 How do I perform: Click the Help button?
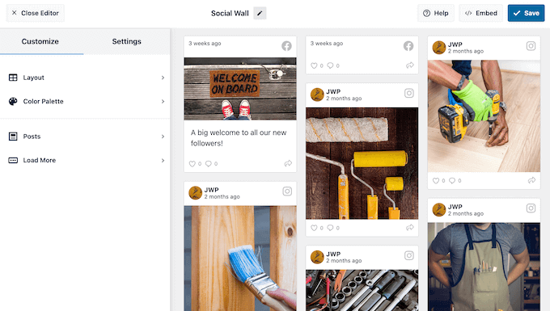point(436,13)
